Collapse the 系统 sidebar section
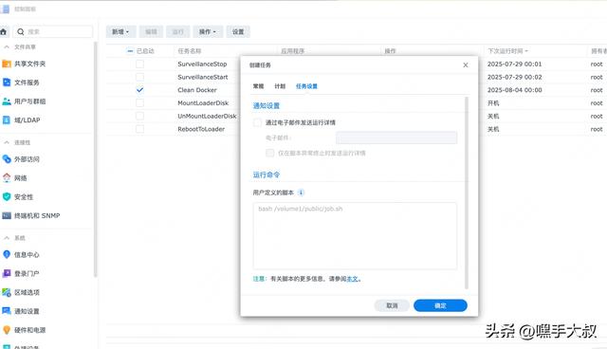Screen dimensions: 607x349 (7, 238)
